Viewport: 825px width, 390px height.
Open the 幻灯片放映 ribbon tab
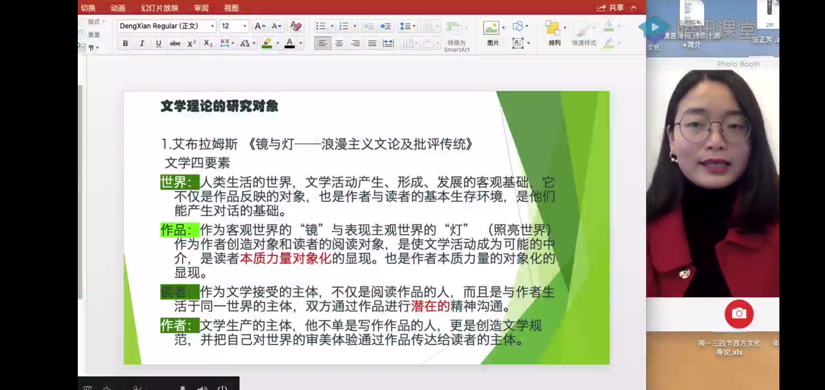(x=160, y=8)
